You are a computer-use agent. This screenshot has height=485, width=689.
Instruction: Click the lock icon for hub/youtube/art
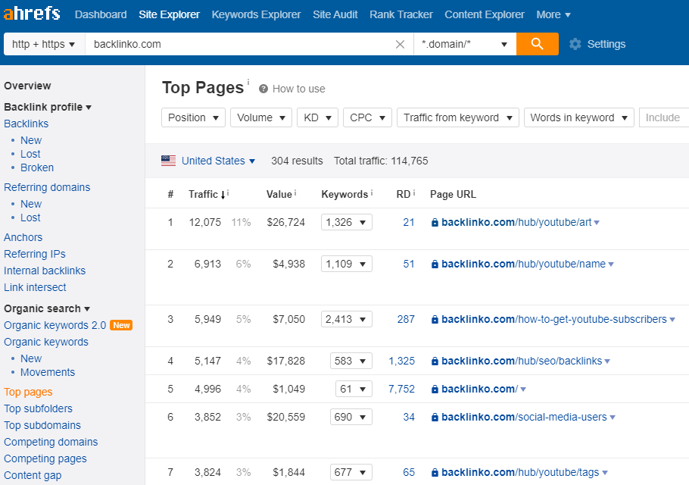tap(435, 223)
